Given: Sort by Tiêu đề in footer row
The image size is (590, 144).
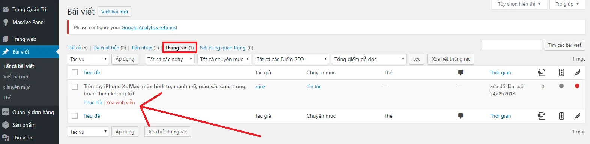Looking at the screenshot, I should (92, 116).
